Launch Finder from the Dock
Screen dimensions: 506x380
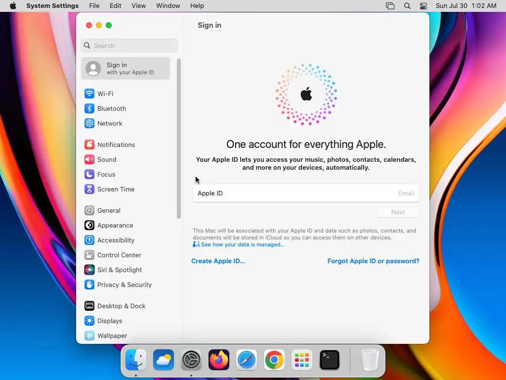[x=136, y=360]
